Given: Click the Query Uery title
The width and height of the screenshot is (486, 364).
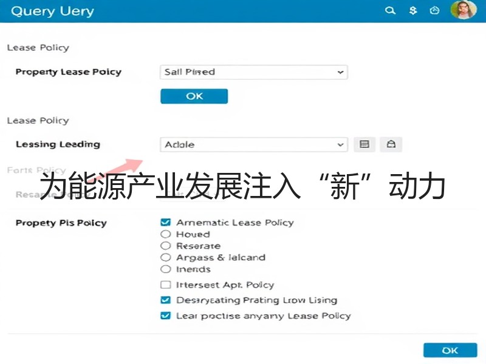Looking at the screenshot, I should point(52,12).
